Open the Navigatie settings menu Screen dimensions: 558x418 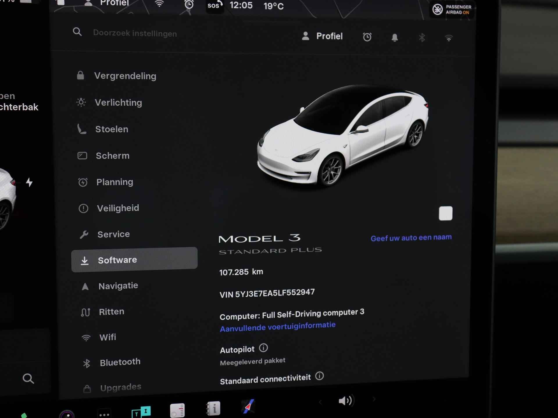pyautogui.click(x=118, y=286)
